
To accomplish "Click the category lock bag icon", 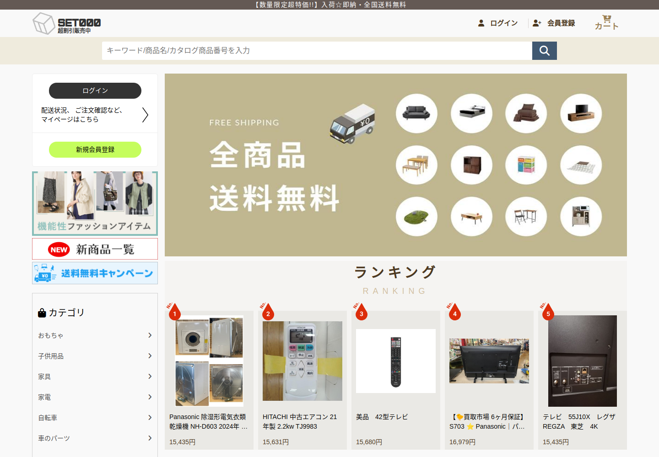I will click(42, 313).
